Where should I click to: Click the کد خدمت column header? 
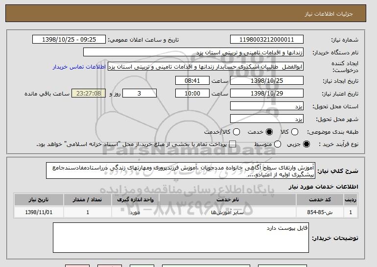[320, 200]
